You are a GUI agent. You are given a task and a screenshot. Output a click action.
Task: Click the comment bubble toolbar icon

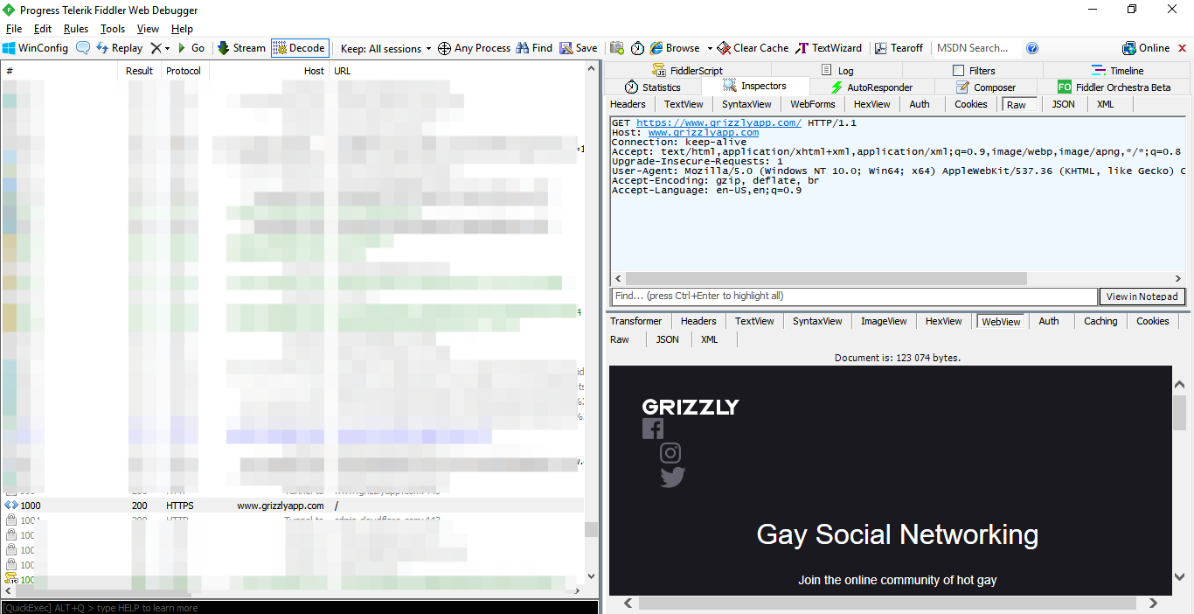point(83,48)
